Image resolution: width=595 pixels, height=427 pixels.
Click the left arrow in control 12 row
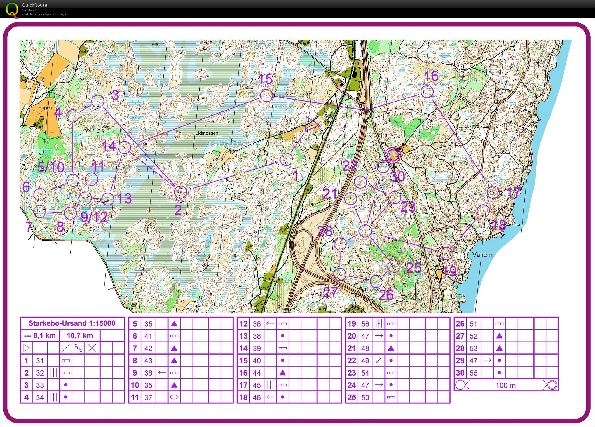click(x=270, y=323)
